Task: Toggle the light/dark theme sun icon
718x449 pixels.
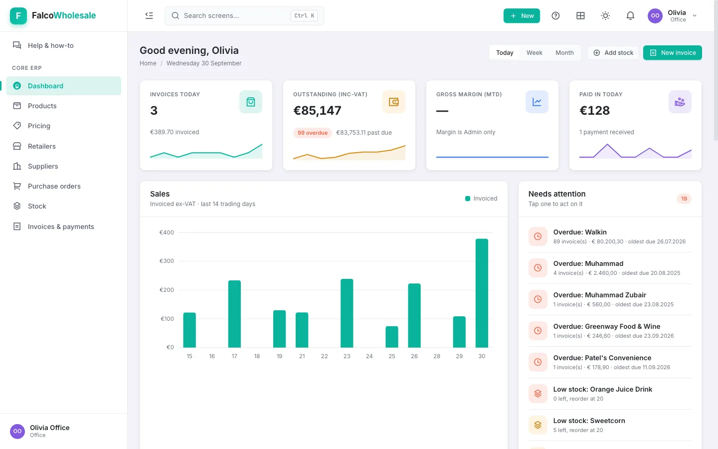Action: [605, 15]
